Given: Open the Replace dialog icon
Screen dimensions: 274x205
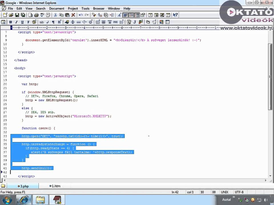Looking at the screenshot, I should coord(100,15).
